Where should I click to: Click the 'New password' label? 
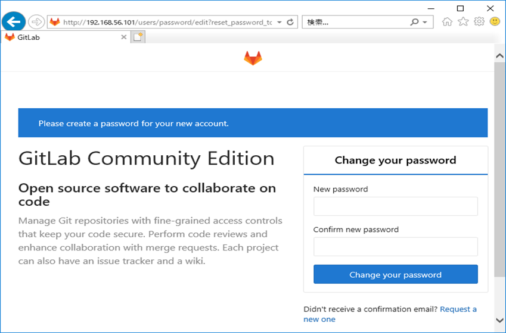(340, 189)
